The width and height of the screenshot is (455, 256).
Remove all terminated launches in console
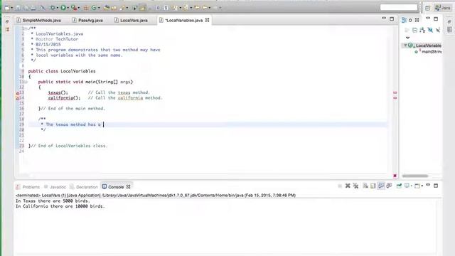click(355, 186)
